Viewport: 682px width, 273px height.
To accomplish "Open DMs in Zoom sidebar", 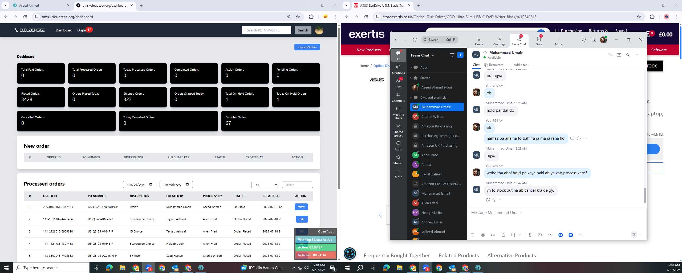I will pos(398,83).
